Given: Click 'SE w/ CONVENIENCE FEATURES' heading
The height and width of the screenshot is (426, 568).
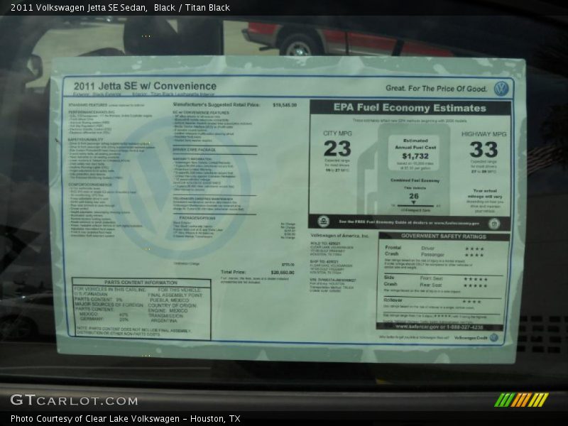Looking at the screenshot, I should click(x=201, y=113).
